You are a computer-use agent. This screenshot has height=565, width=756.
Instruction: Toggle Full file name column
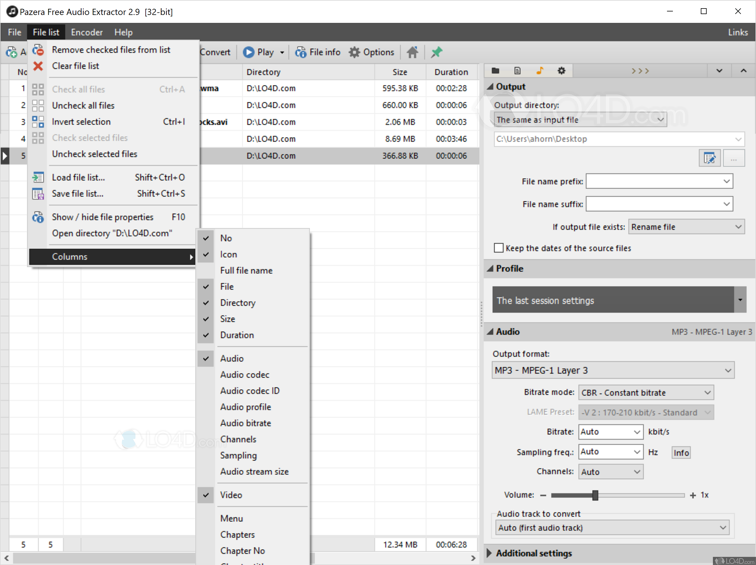point(246,271)
